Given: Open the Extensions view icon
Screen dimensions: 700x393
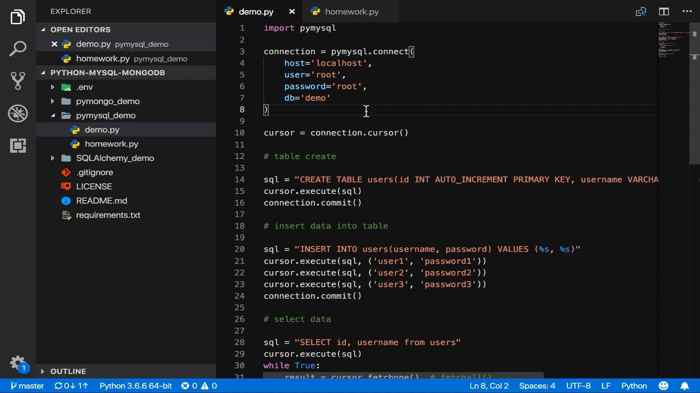Looking at the screenshot, I should point(17,146).
